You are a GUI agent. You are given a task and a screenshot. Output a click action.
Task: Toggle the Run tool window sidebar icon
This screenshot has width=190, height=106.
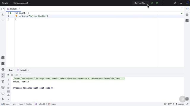coord(3,75)
